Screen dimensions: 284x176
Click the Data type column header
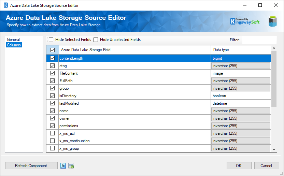pyautogui.click(x=241, y=50)
